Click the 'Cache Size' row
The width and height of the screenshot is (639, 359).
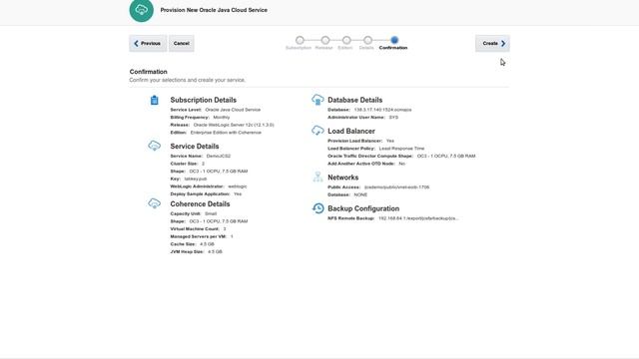[x=193, y=244]
